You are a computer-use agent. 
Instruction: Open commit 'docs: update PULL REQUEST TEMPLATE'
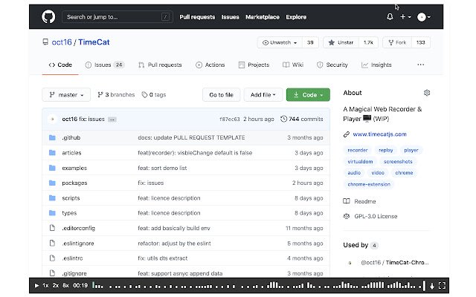coord(191,137)
